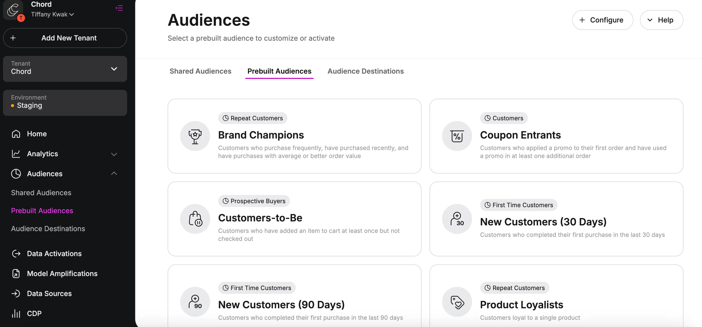Click the New Customers 30 icon

click(x=457, y=219)
